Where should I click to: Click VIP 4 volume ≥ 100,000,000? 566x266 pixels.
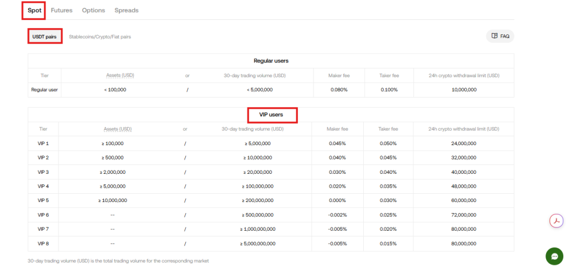coord(258,187)
